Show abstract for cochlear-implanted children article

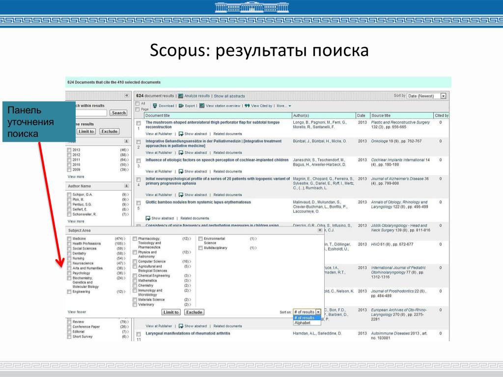tap(193, 171)
